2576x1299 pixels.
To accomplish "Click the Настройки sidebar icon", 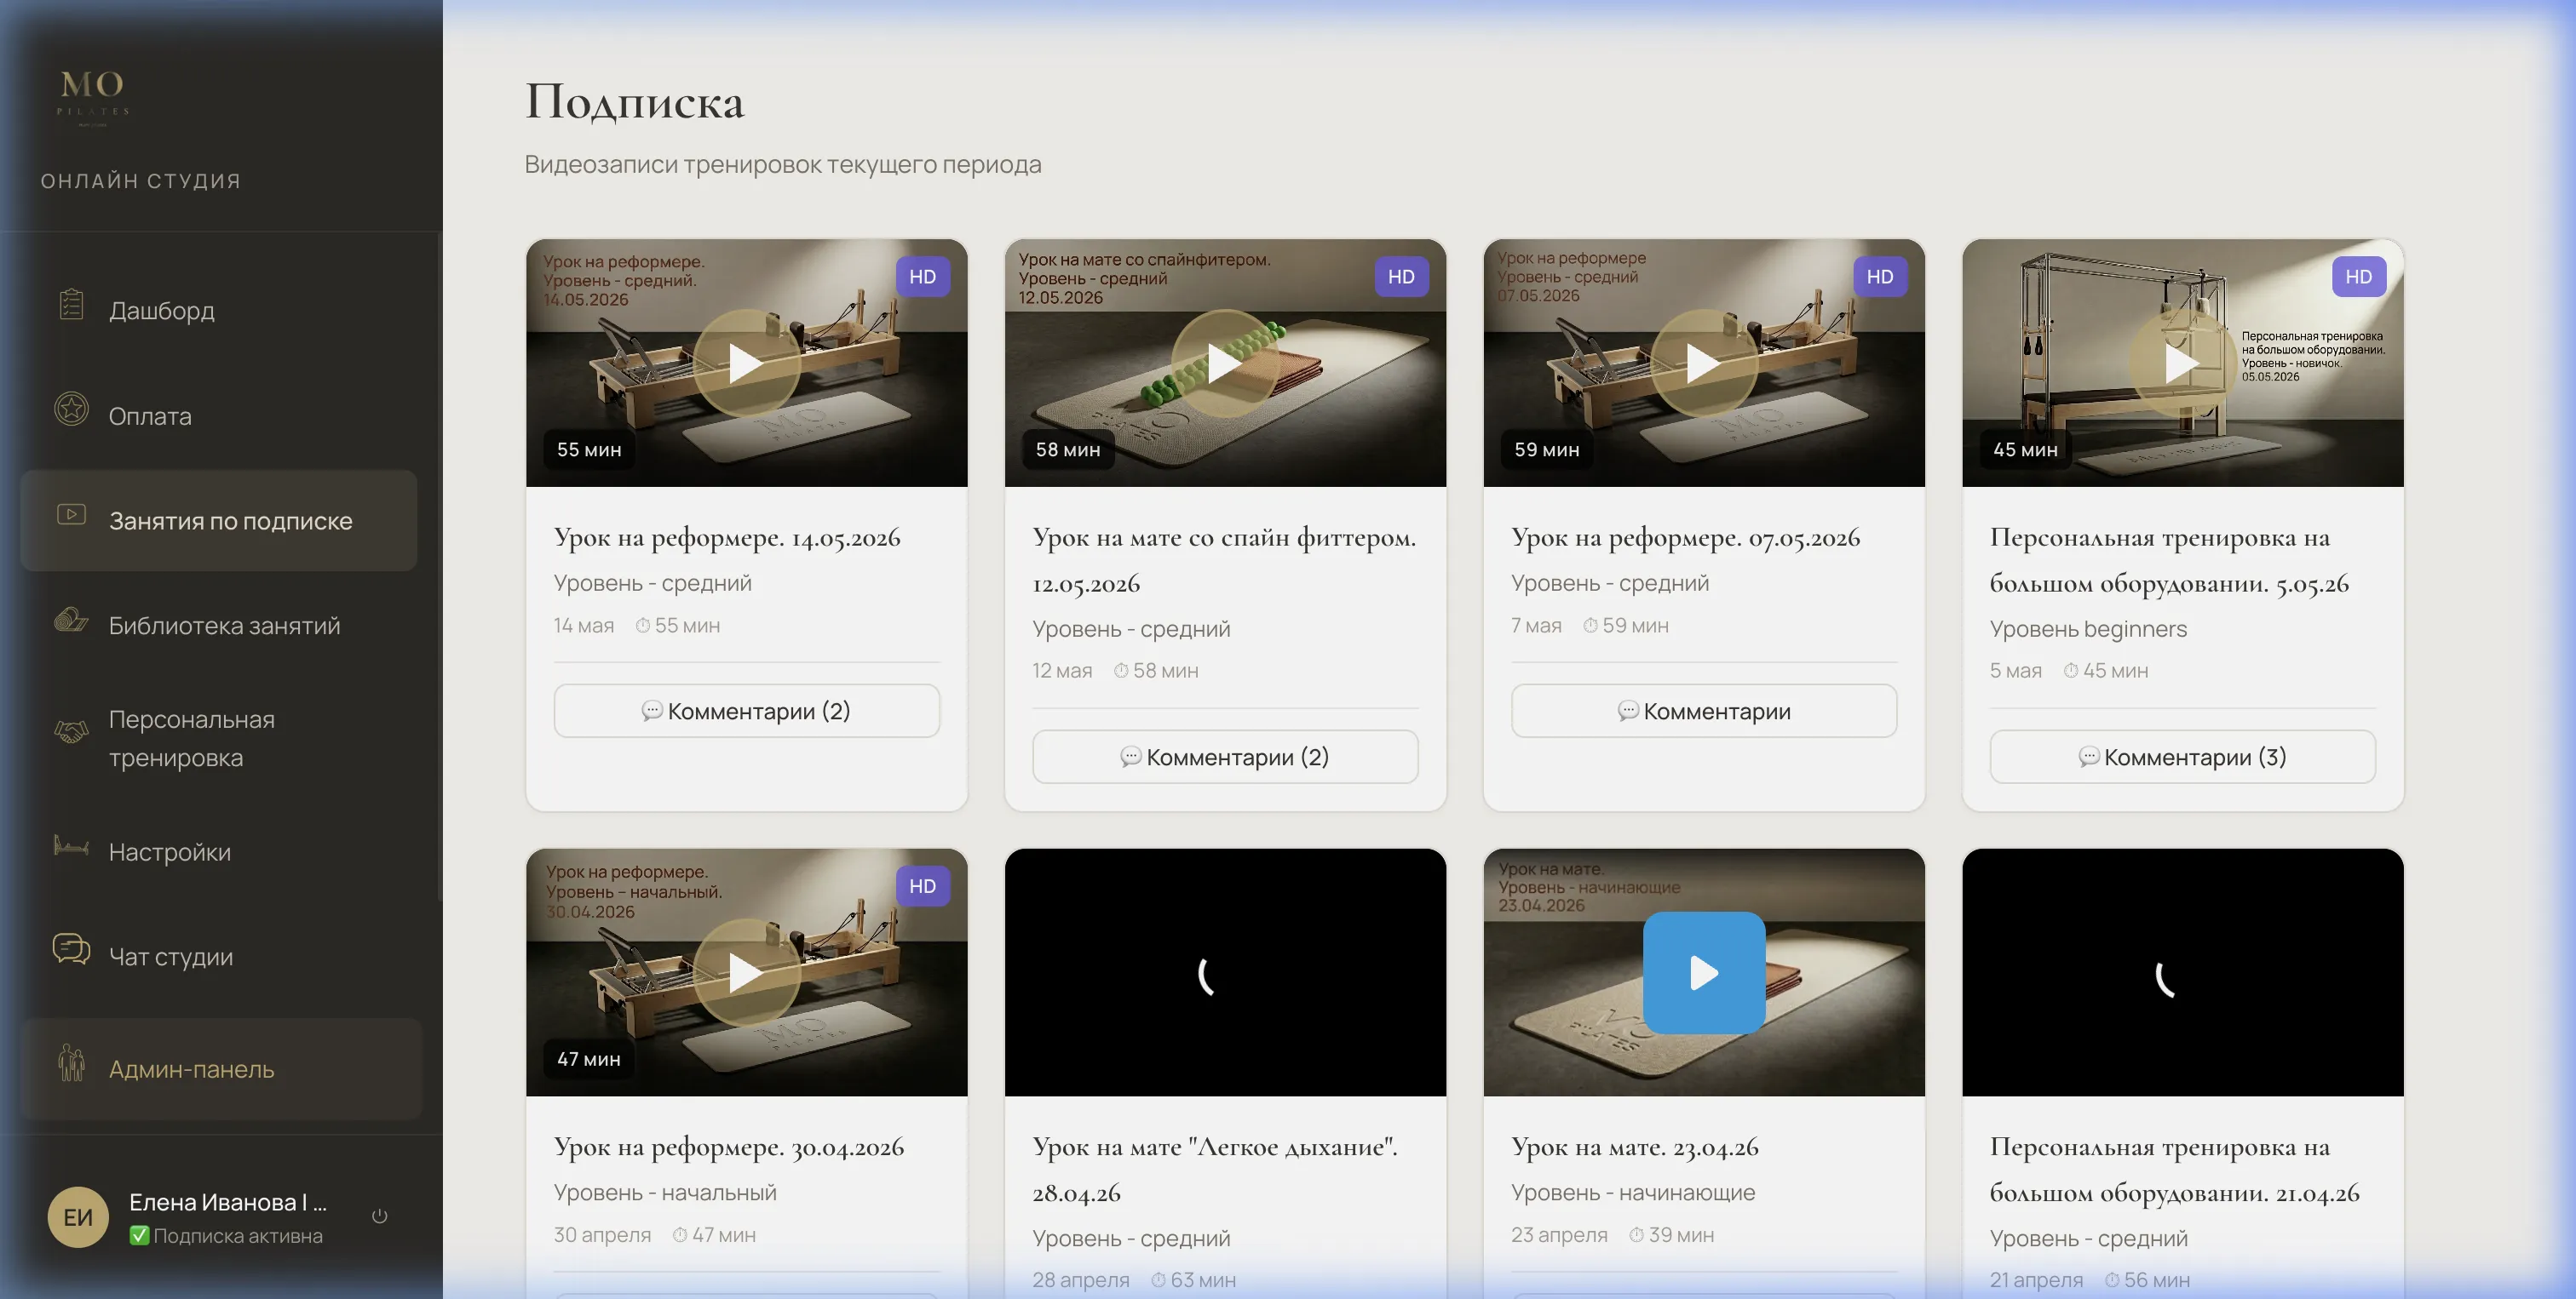I will point(71,846).
